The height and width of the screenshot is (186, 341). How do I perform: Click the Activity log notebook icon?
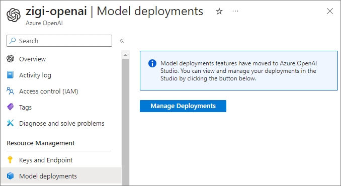(10, 75)
